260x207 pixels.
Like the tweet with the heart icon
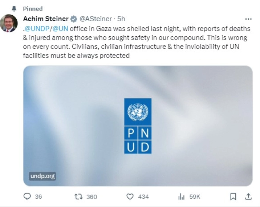pyautogui.click(x=130, y=196)
